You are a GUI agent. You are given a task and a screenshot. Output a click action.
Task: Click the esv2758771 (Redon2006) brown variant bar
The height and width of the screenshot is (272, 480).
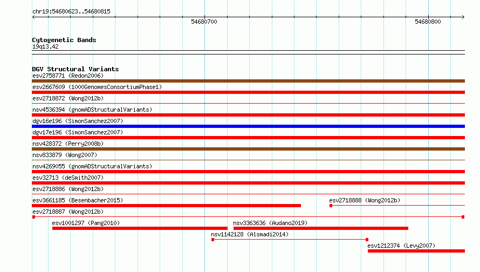(248, 81)
